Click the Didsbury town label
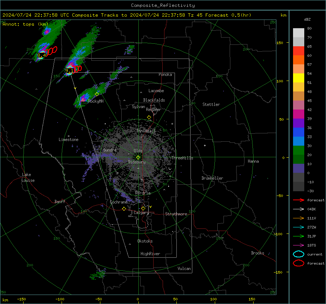The height and width of the screenshot is (304, 326). click(137, 162)
